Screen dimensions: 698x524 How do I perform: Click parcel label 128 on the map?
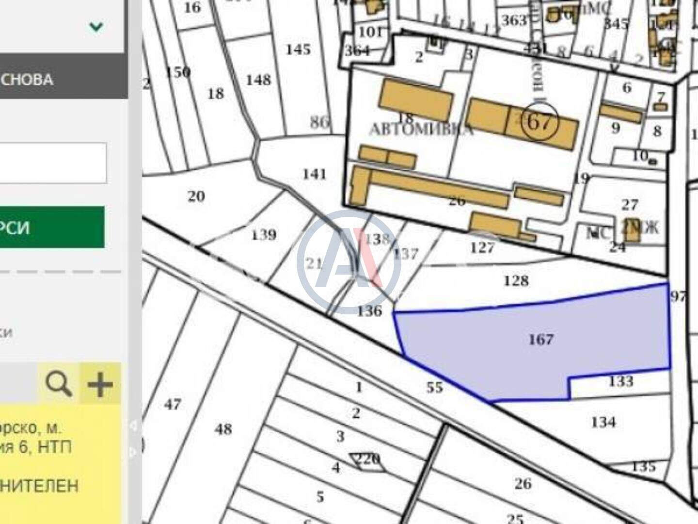point(516,280)
